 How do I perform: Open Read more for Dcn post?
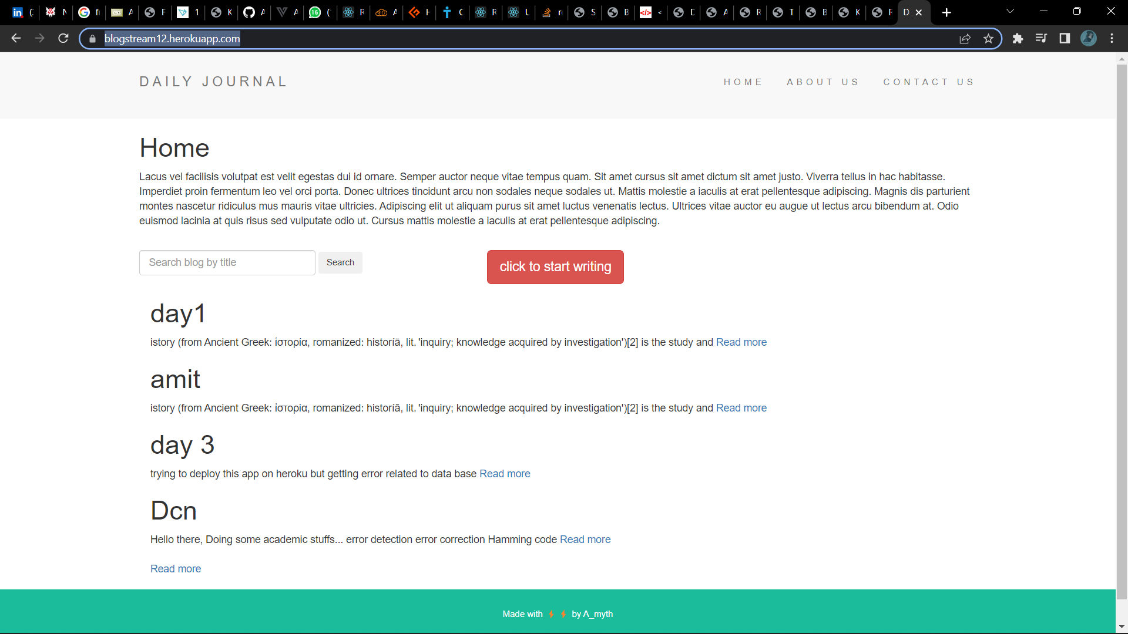click(x=585, y=539)
